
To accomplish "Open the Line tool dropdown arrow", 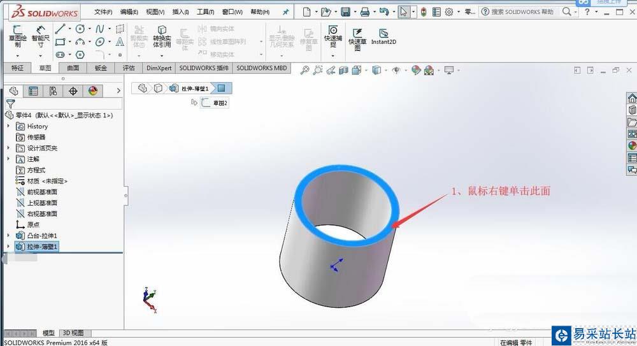I will (69, 29).
